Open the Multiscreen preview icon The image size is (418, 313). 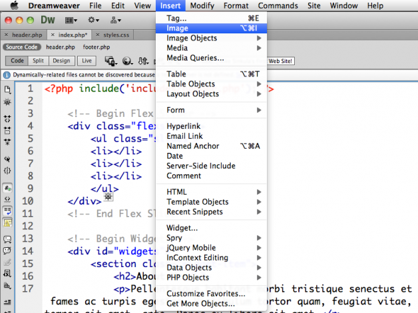[111, 61]
